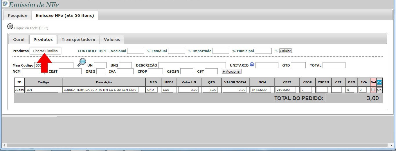Open the Geral tab
The height and width of the screenshot is (151, 396).
[19, 39]
